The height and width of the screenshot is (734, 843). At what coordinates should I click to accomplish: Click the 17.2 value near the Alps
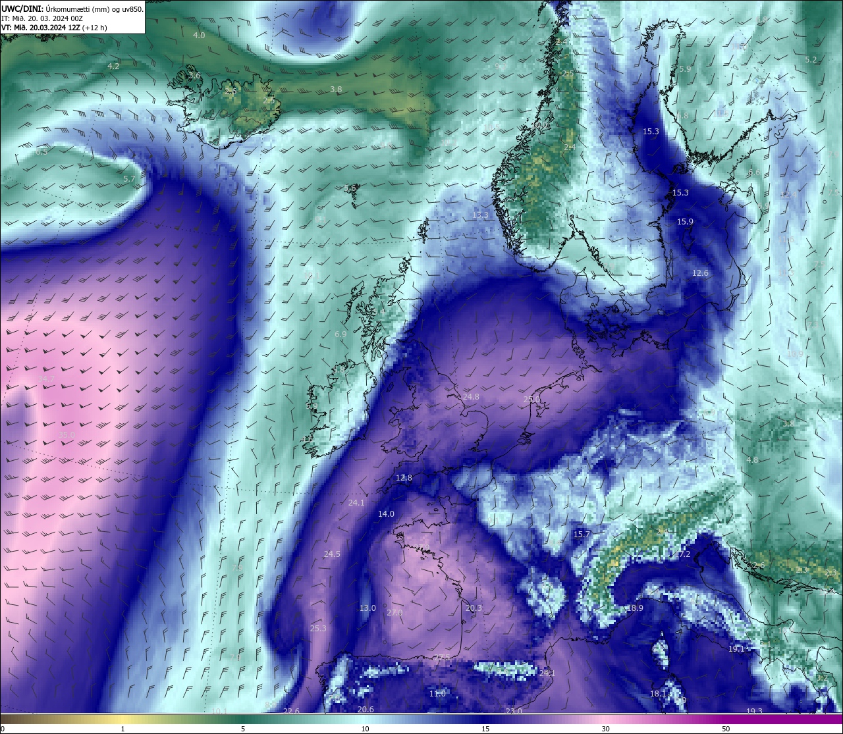[x=682, y=554]
